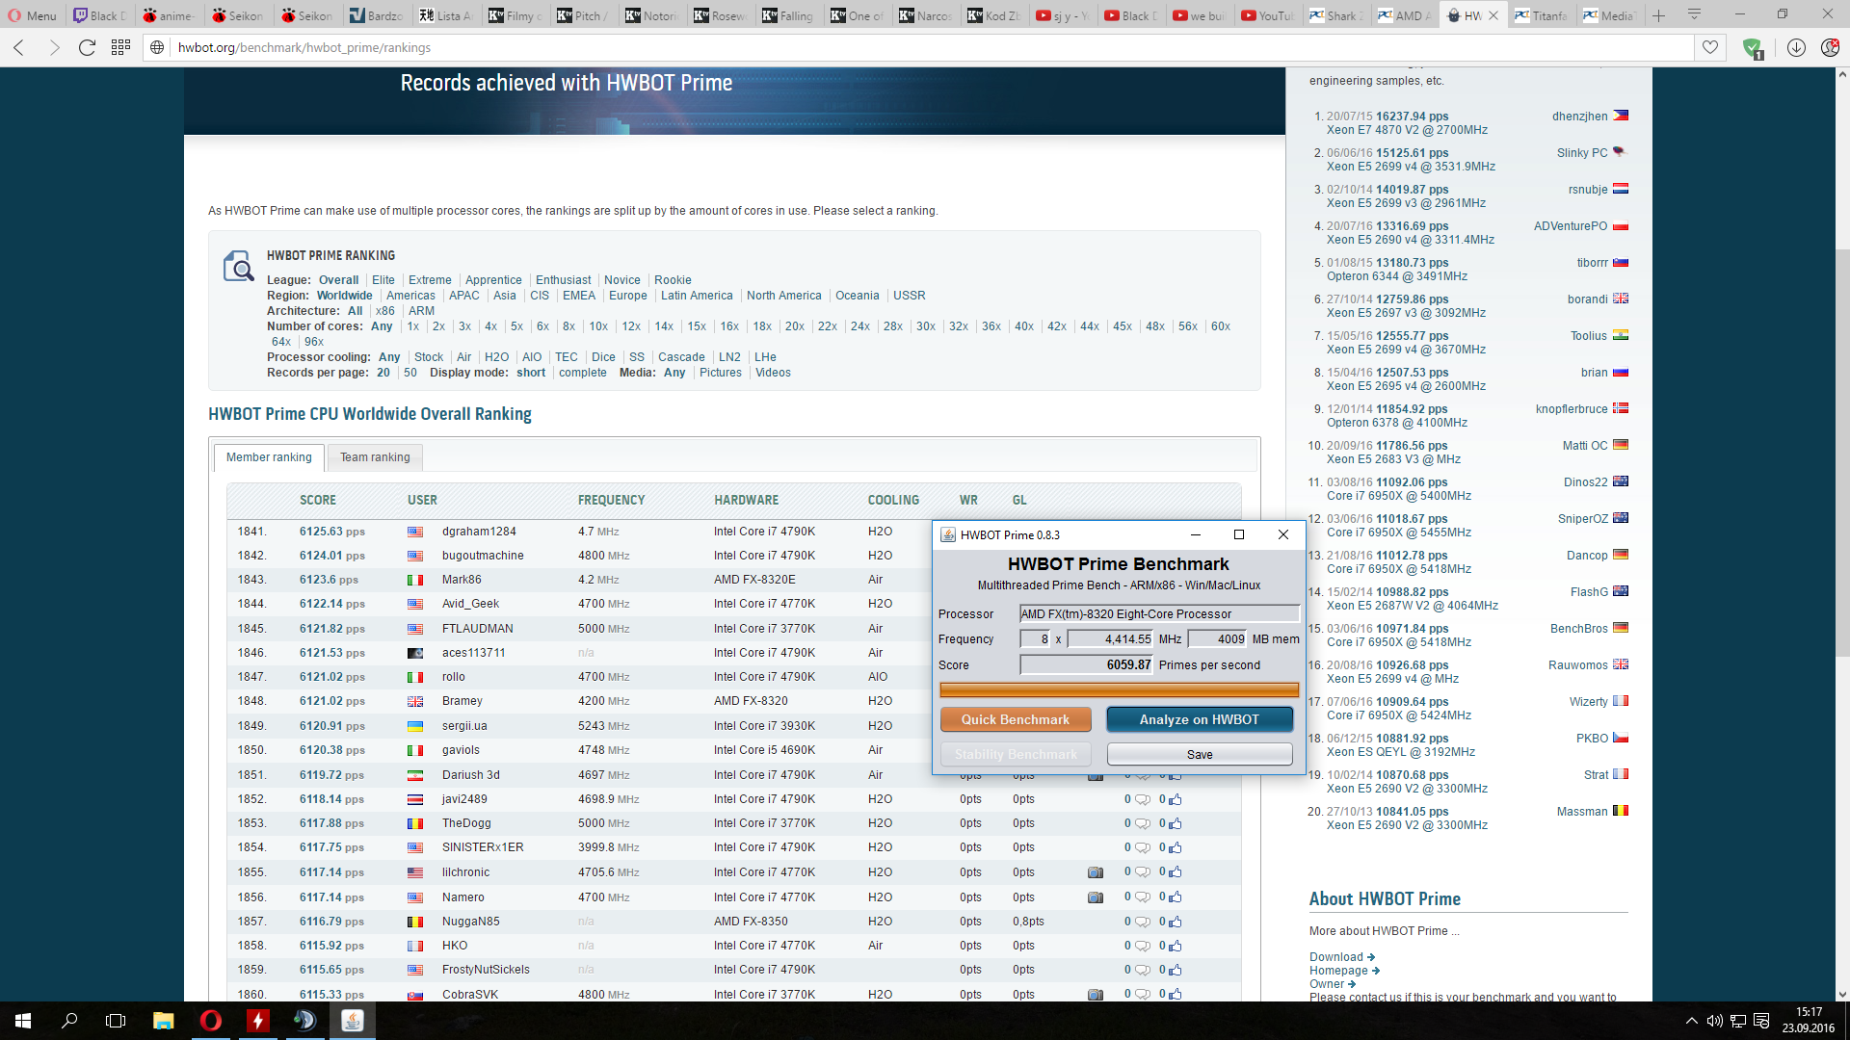Open Windows Start menu
1850x1040 pixels.
pos(23,1021)
